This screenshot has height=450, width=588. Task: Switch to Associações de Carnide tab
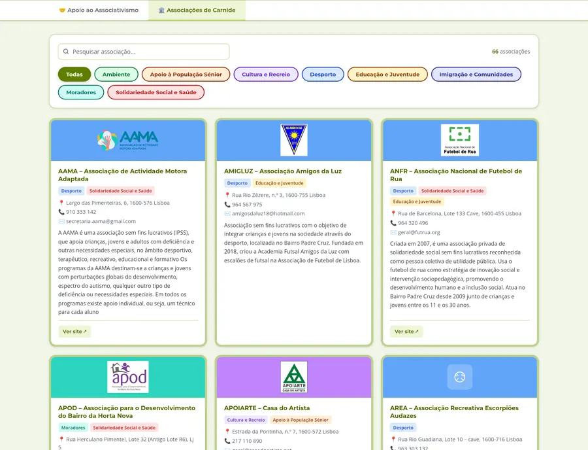[197, 10]
